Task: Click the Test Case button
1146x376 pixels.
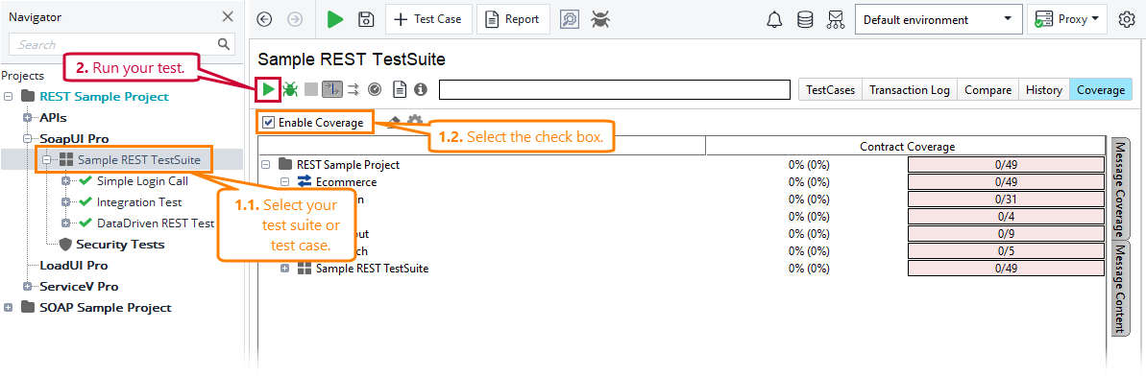Action: pos(428,20)
